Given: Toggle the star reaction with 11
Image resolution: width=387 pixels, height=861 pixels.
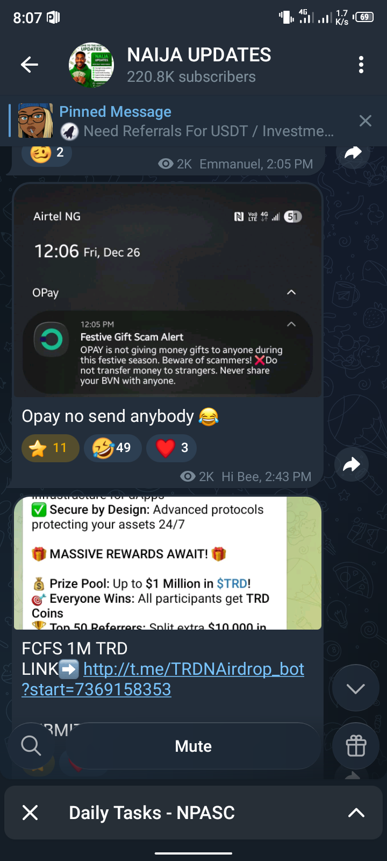Looking at the screenshot, I should pyautogui.click(x=51, y=448).
